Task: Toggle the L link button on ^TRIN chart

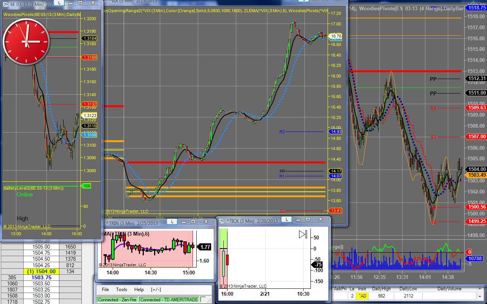Action: point(172,222)
